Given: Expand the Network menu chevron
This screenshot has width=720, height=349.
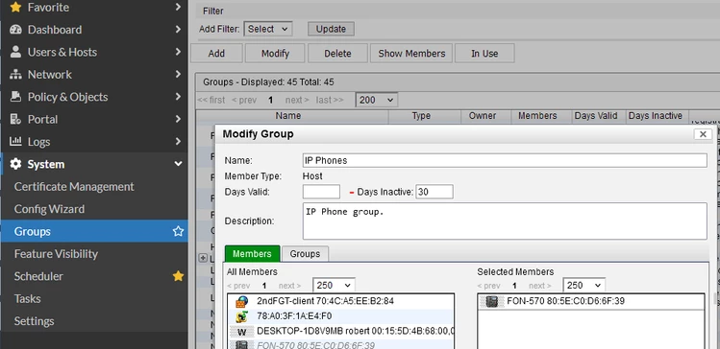Looking at the screenshot, I should pos(178,75).
